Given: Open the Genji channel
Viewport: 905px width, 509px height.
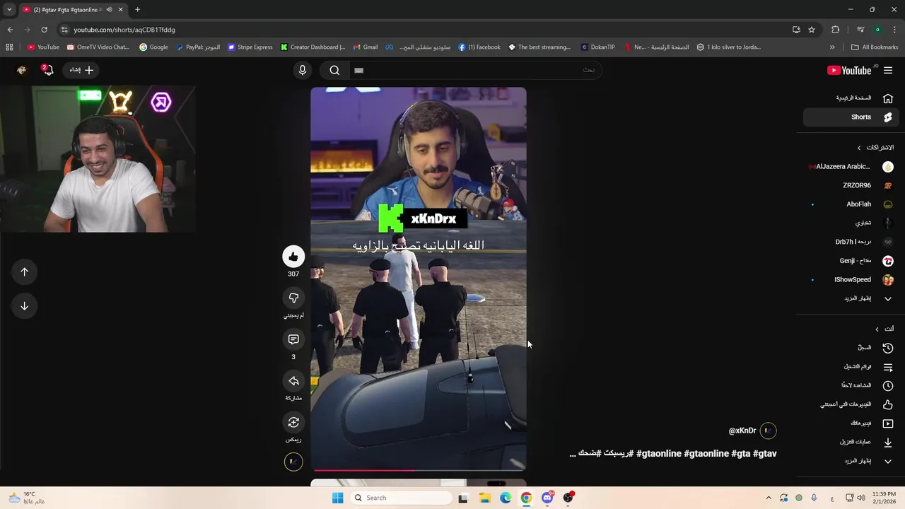Looking at the screenshot, I should [851, 261].
